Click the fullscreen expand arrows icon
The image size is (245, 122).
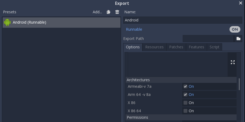(x=233, y=62)
